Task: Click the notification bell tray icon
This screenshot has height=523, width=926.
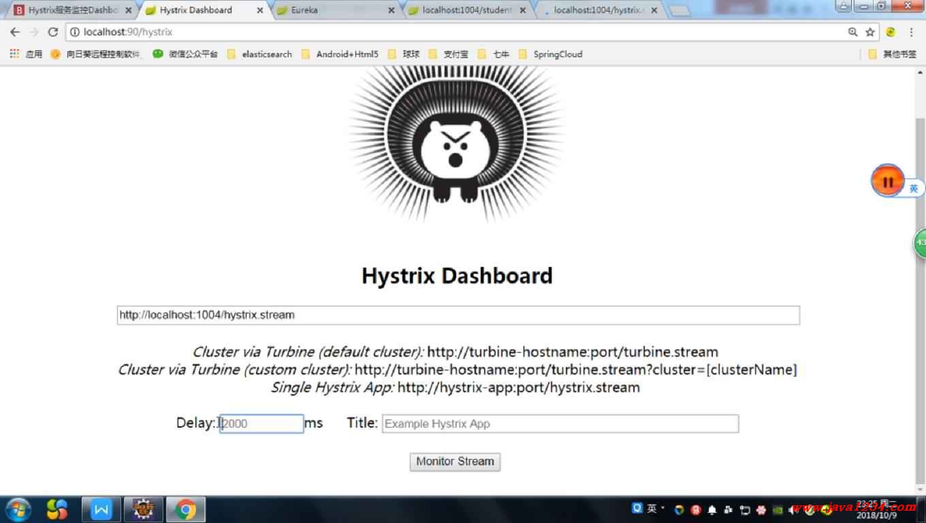Action: point(712,509)
